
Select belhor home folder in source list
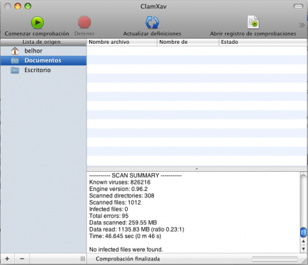[x=44, y=51]
